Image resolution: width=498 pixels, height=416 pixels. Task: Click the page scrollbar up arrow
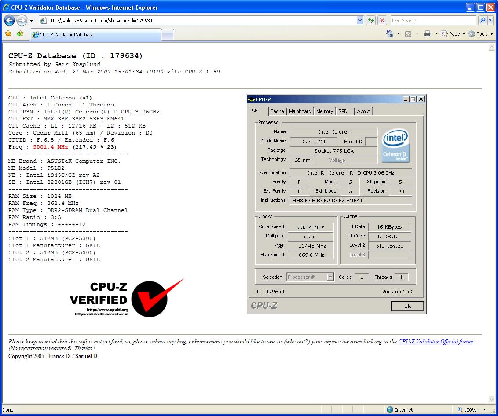(492, 47)
